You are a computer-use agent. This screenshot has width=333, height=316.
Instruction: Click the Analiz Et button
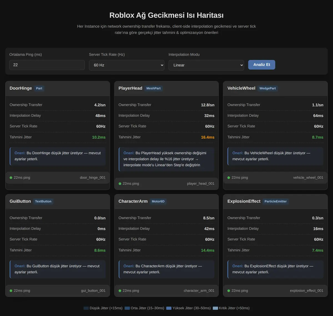click(x=262, y=65)
